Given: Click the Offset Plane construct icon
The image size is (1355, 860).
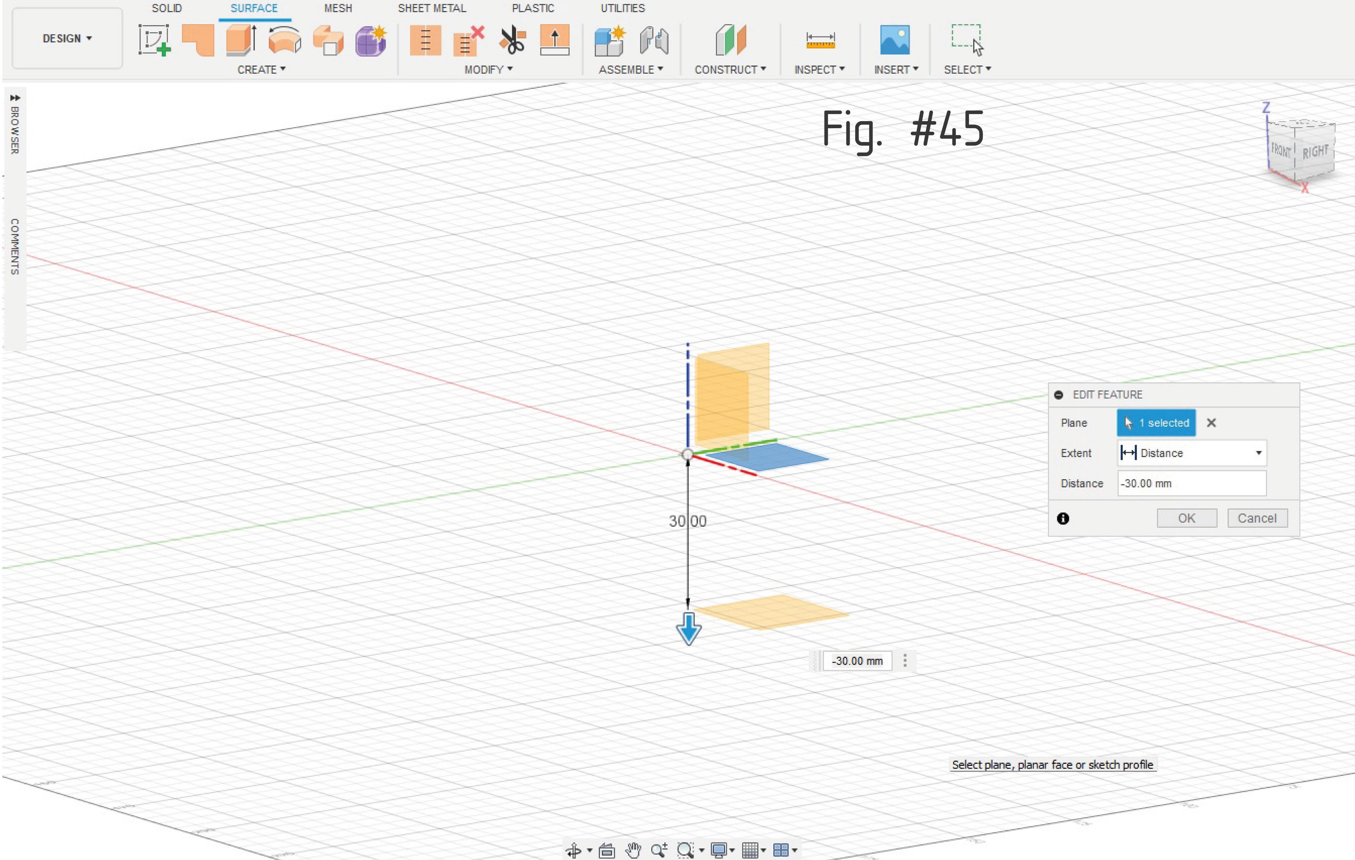Looking at the screenshot, I should [730, 40].
